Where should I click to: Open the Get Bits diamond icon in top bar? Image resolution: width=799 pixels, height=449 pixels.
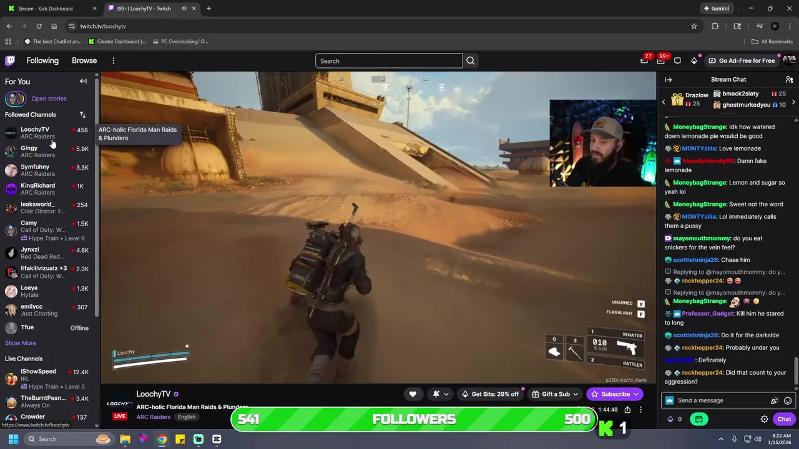point(694,60)
